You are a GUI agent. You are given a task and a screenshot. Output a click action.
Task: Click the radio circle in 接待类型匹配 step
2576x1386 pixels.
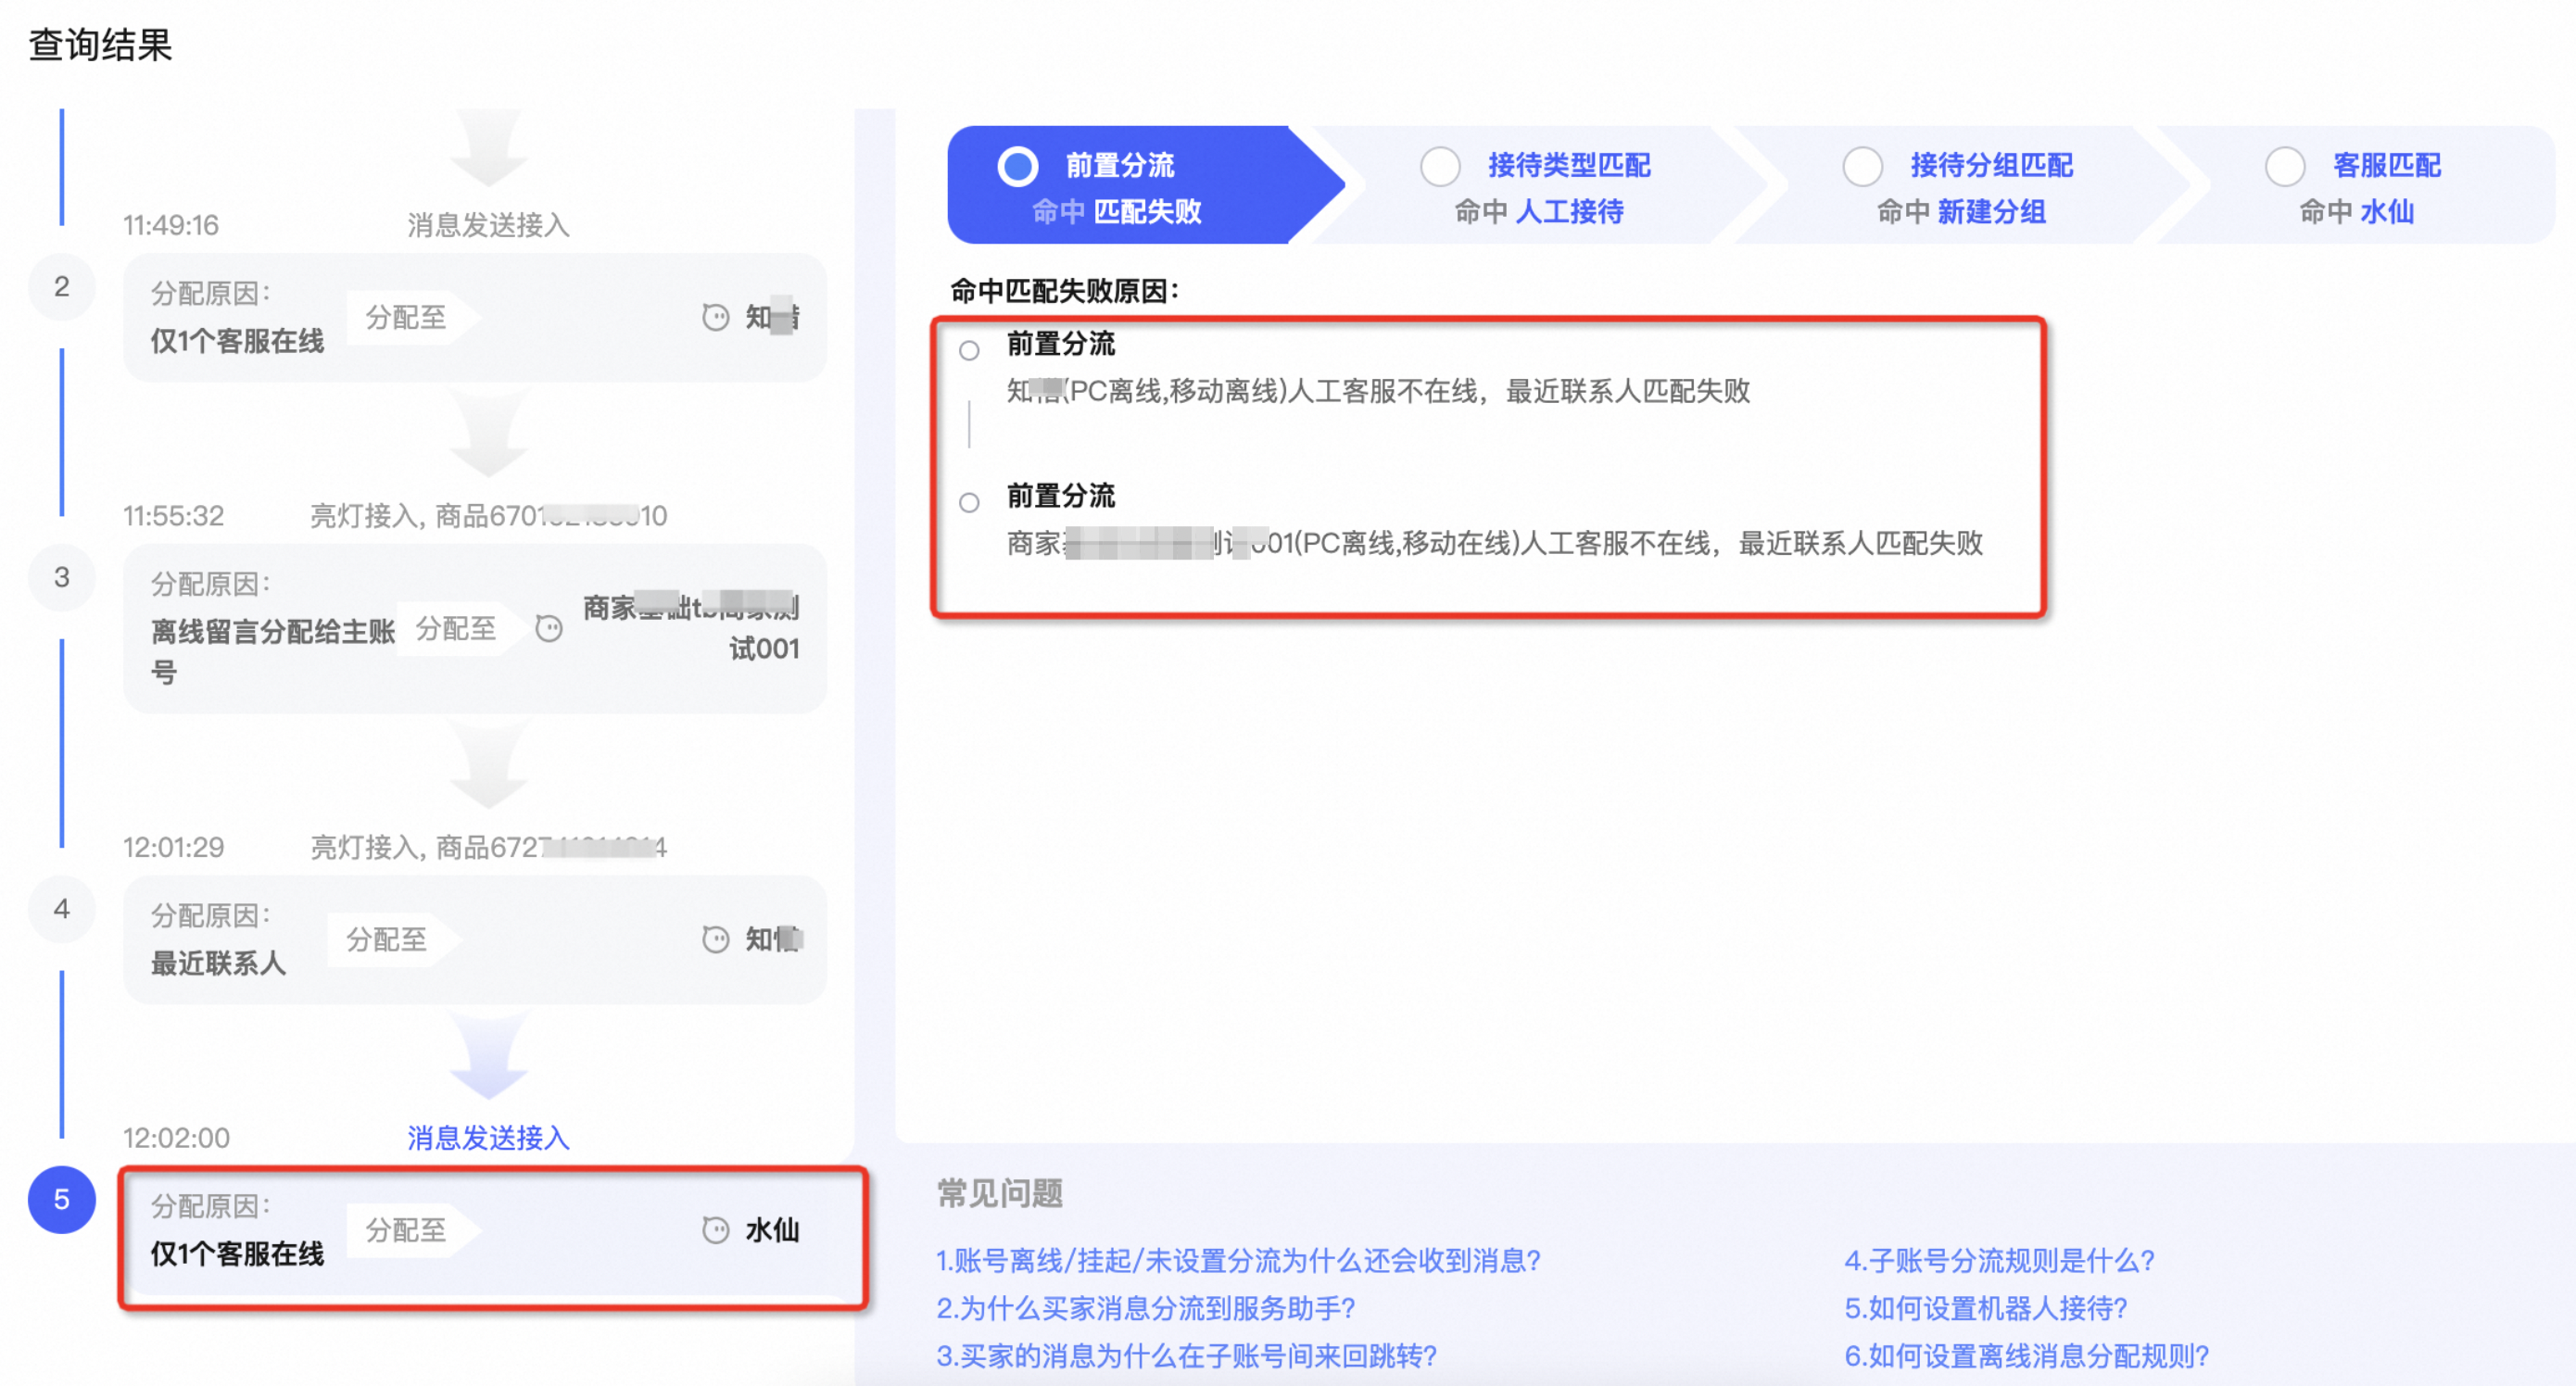(x=1440, y=166)
